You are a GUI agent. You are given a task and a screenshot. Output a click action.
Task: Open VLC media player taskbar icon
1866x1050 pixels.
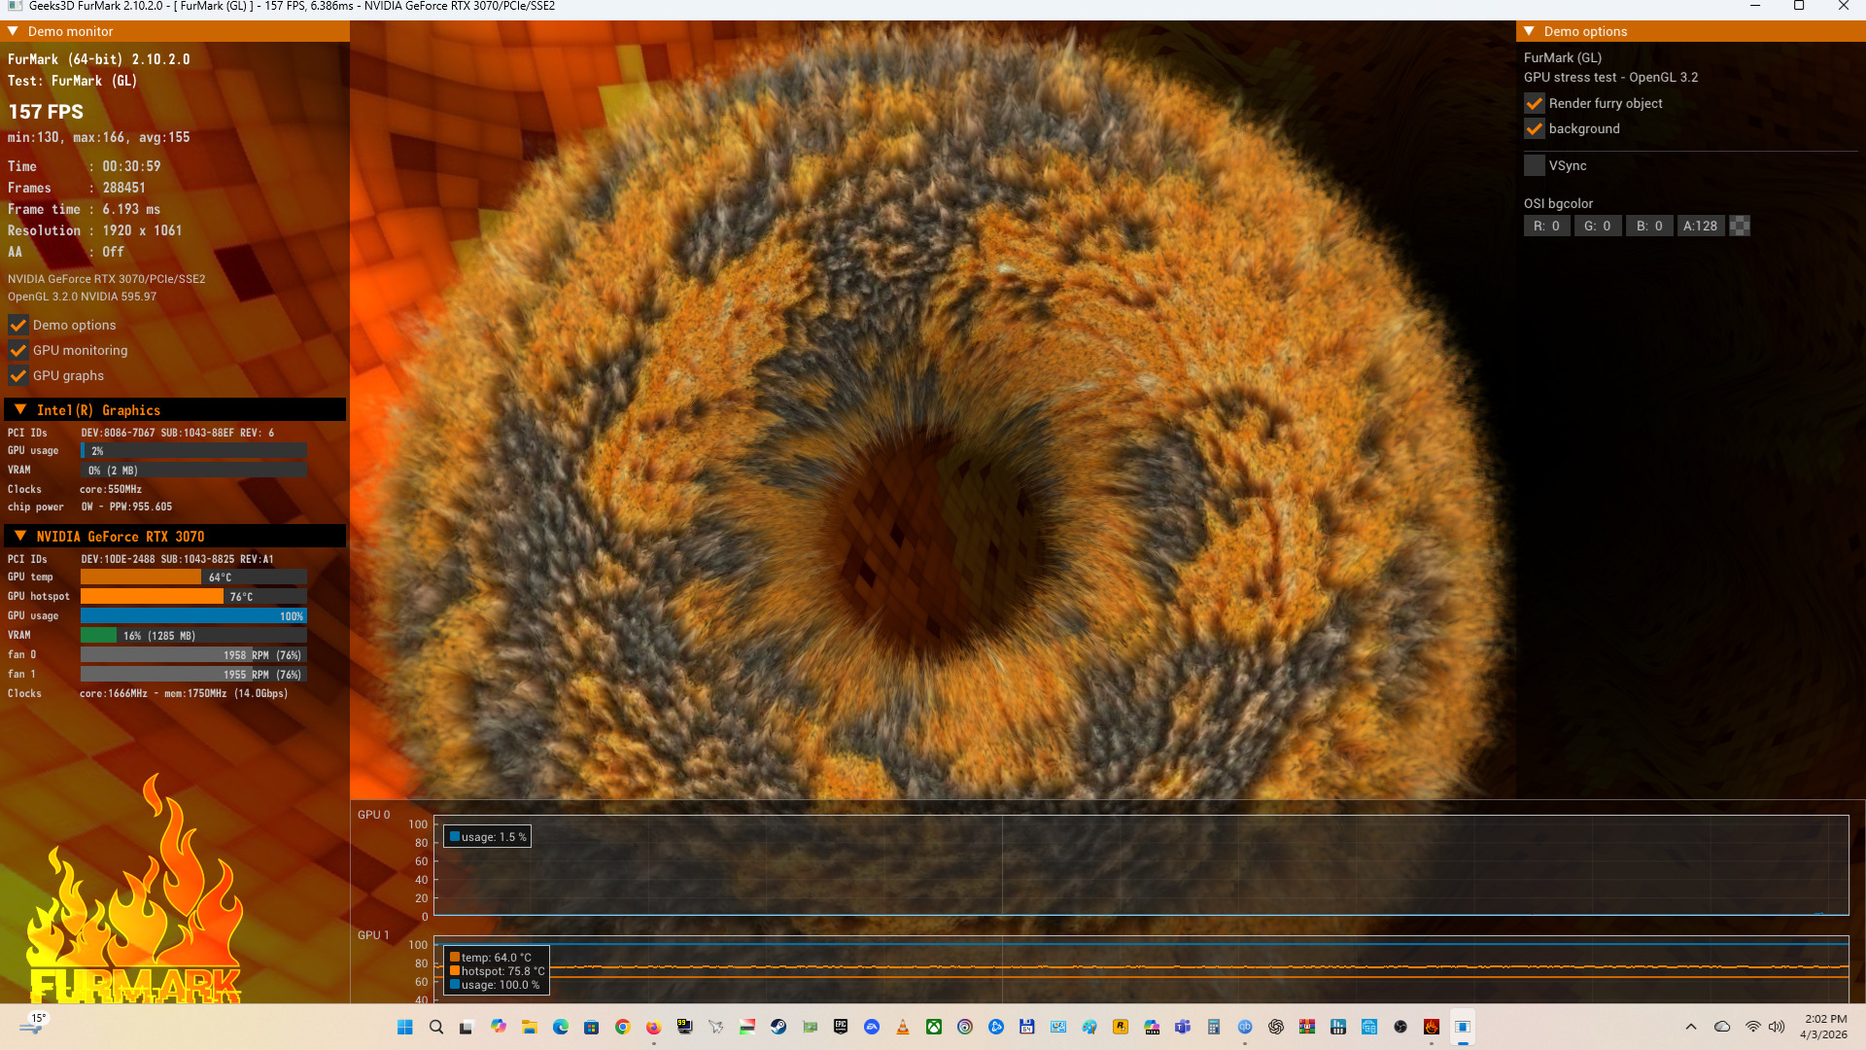(x=903, y=1027)
